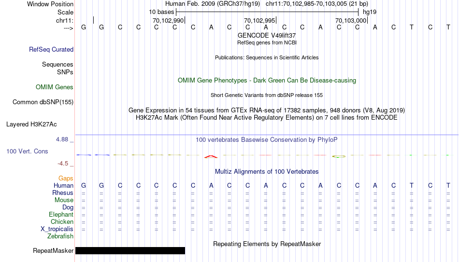Image resolution: width=459 pixels, height=262 pixels.
Task: Click the yellow-green C PhyloP conservation glyph
Action: tap(339, 156)
